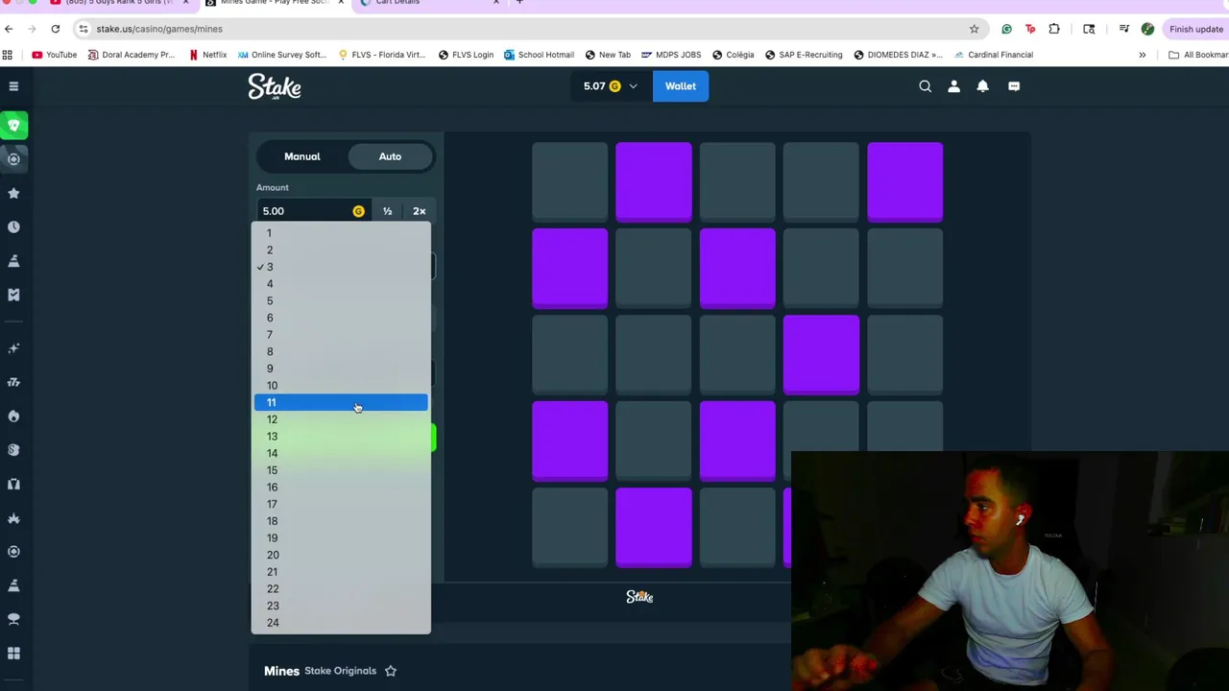This screenshot has width=1229, height=691.
Task: Click Finish update button in browser
Action: (x=1196, y=29)
